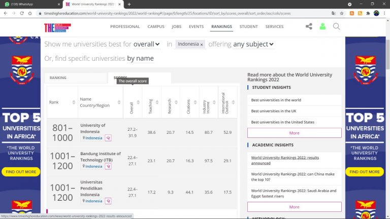Viewport: 390px width, 219px height.
Task: Open new browser tab
Action: pyautogui.click(x=129, y=4)
